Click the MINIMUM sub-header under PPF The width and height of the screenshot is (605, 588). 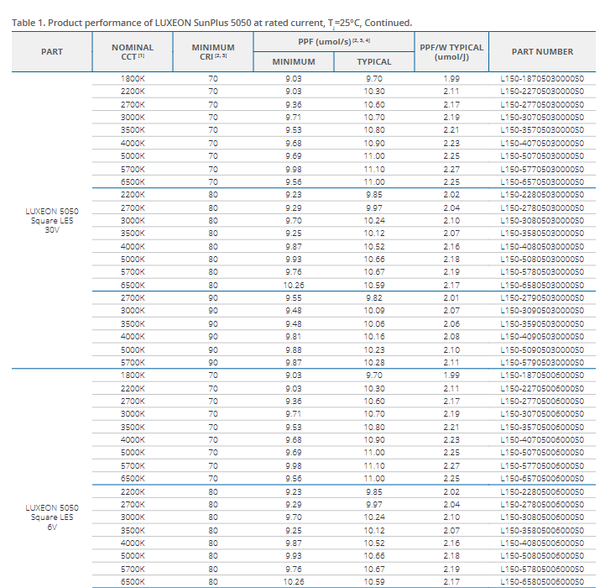point(294,62)
